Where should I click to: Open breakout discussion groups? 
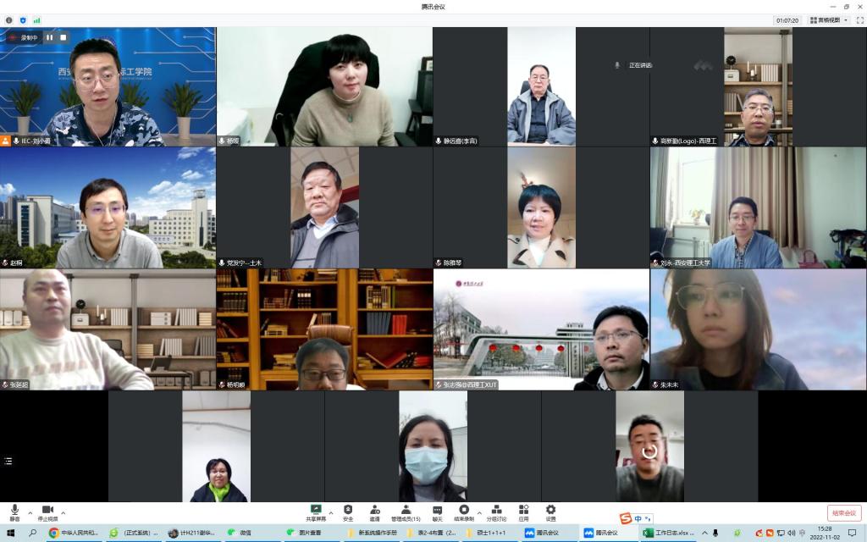(496, 512)
